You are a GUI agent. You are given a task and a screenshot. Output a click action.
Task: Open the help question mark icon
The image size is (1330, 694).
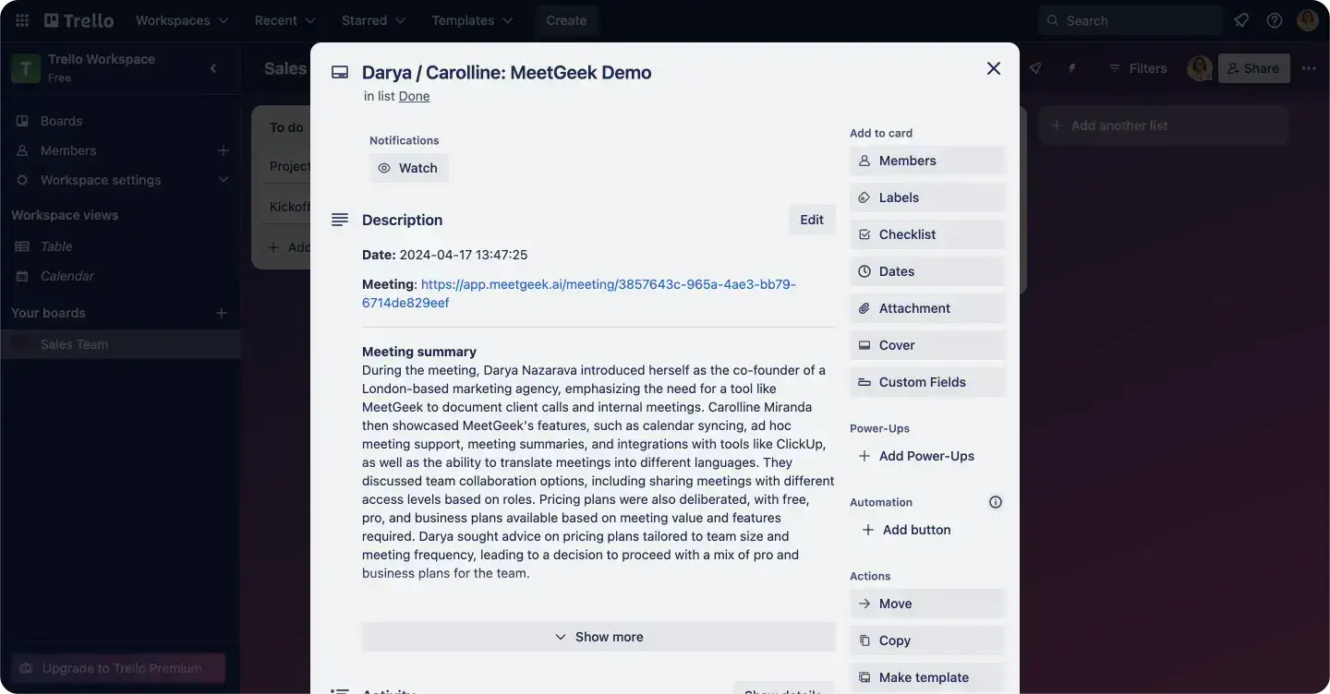click(x=1275, y=20)
